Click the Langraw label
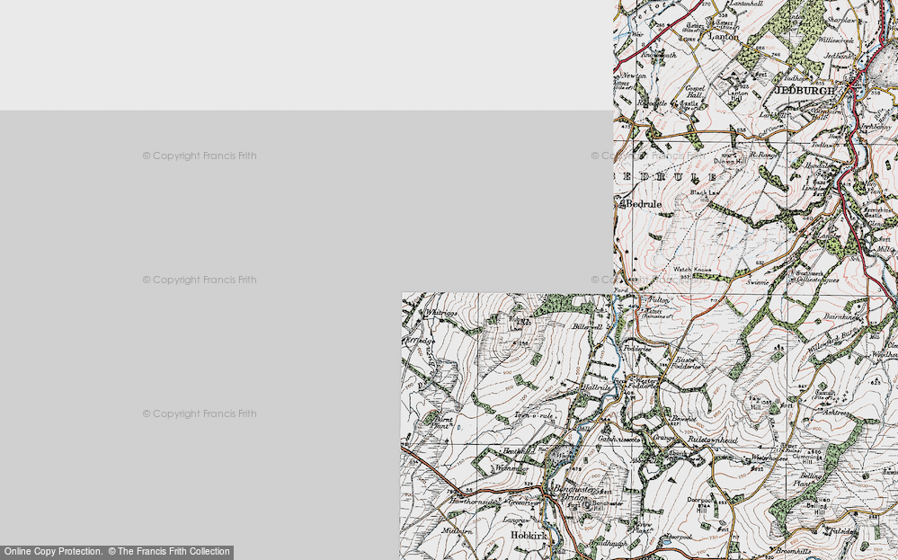Image resolution: width=898 pixels, height=560 pixels. click(x=515, y=520)
